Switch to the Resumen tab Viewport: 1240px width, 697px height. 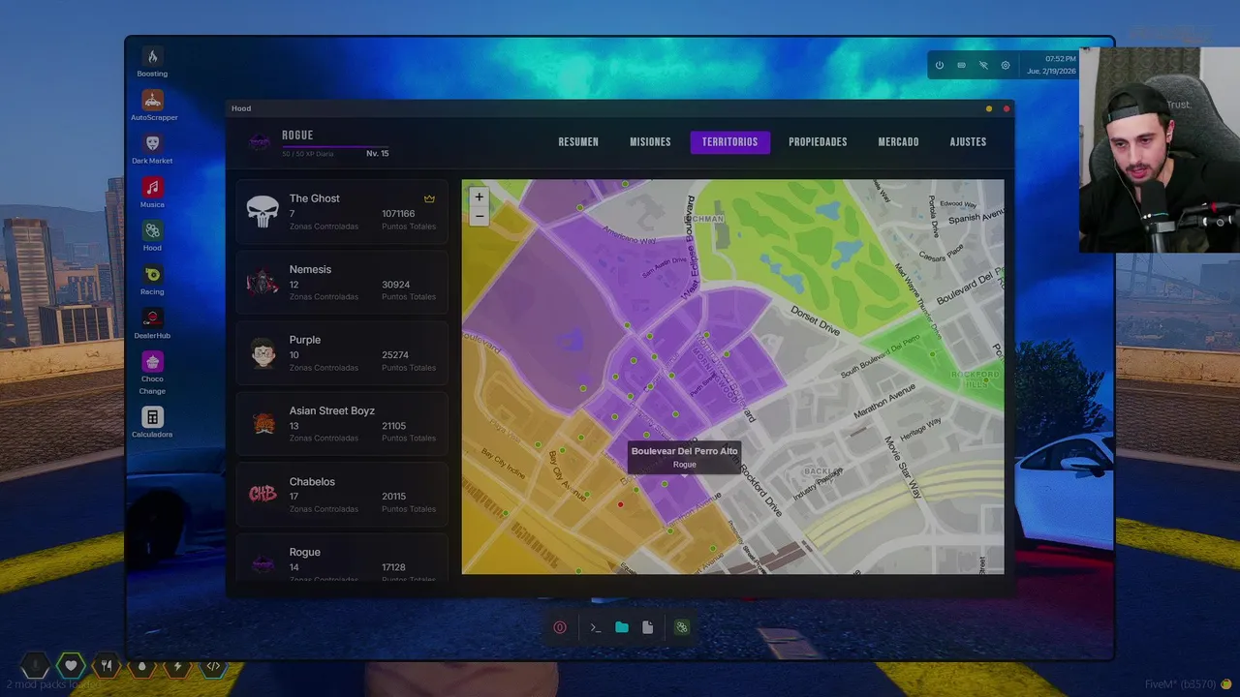pos(578,142)
